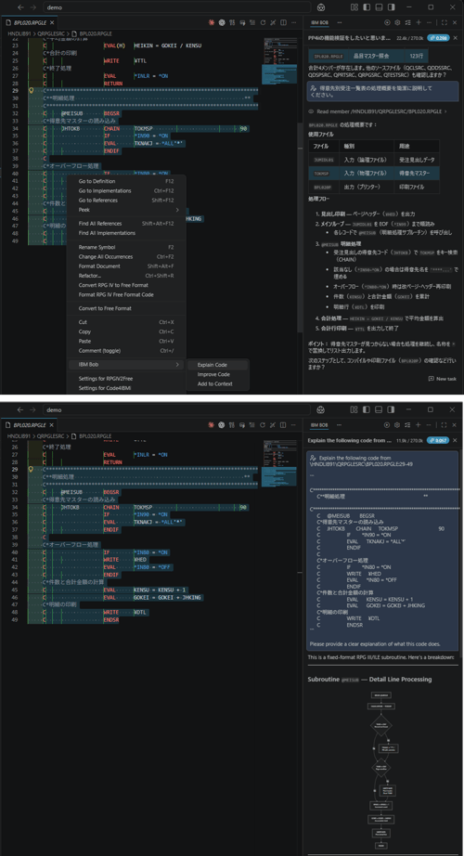Viewport: 464px width, 856px height.
Task: Close the BPL020.RPGLE tab in lower window
Action: coord(52,424)
